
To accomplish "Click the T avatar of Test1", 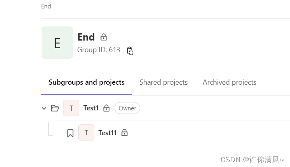I will (x=71, y=108).
